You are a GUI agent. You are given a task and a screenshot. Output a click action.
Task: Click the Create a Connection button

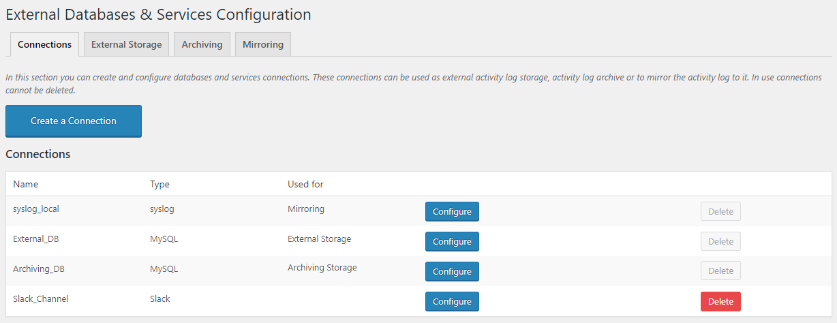74,121
